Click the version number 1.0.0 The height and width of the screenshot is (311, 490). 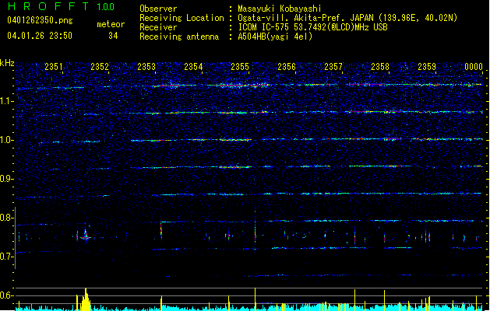105,6
